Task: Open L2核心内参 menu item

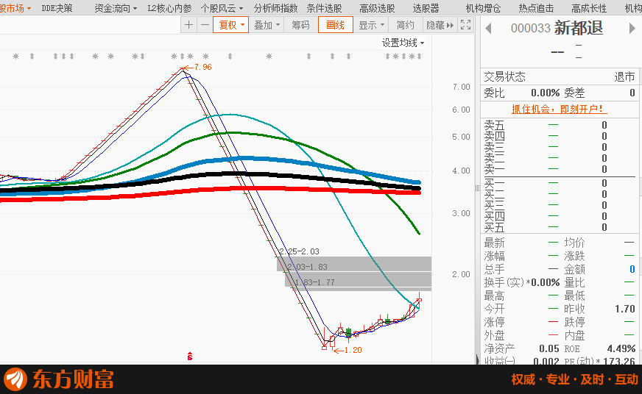Action: coord(169,8)
